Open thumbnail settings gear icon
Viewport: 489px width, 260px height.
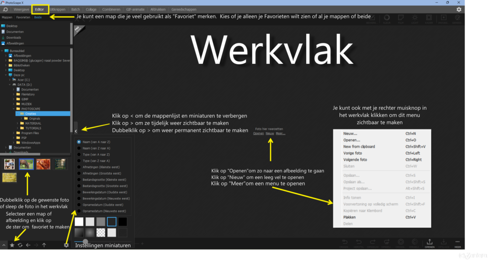click(66, 245)
